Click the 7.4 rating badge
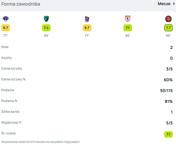The width and height of the screenshot is (176, 146). (46, 28)
